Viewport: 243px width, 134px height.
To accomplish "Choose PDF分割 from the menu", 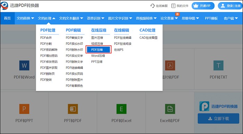I will 46,44.
